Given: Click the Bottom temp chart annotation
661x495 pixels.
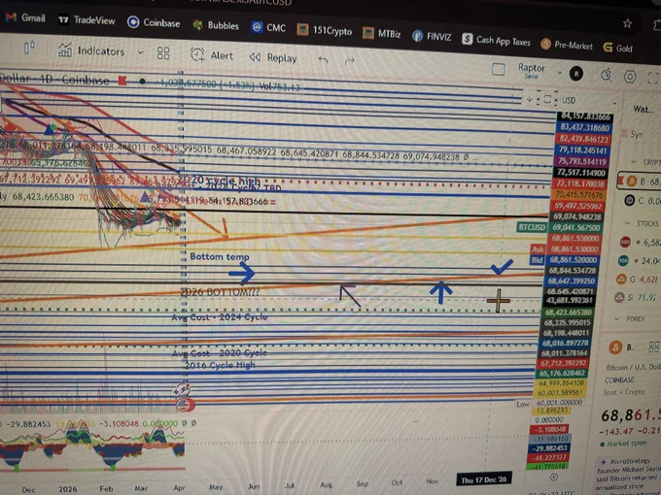Looking at the screenshot, I should [220, 256].
